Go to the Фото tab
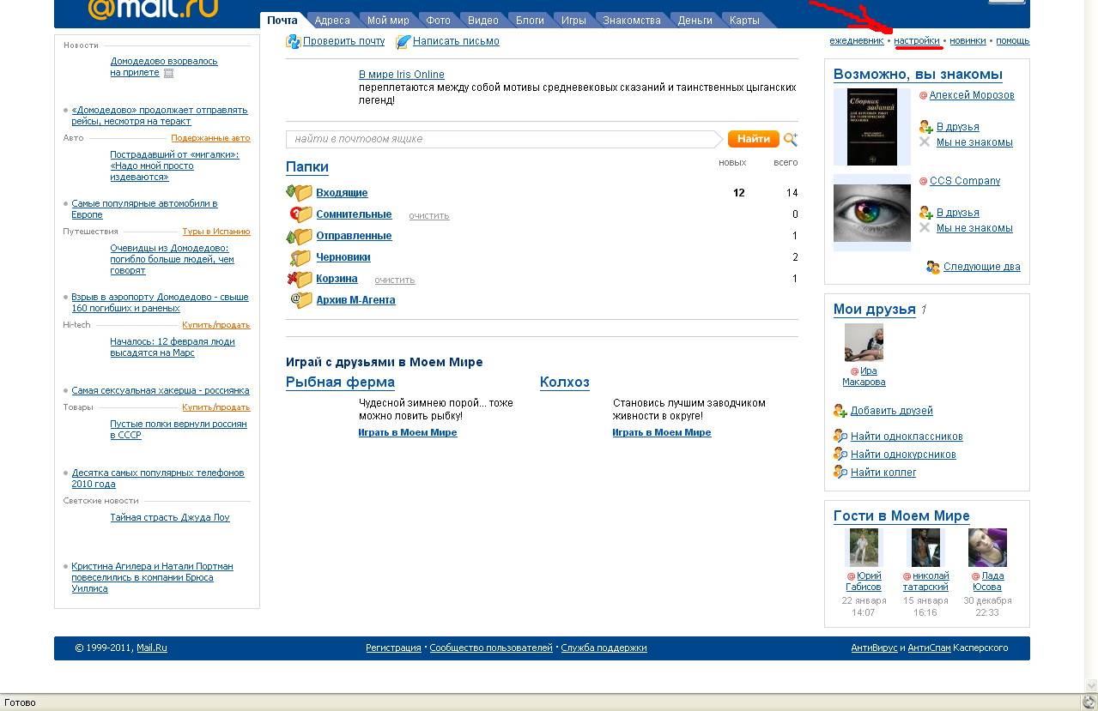This screenshot has height=711, width=1098. 438,21
